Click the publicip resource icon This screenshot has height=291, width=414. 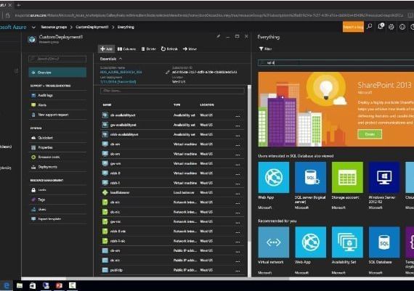tap(105, 270)
